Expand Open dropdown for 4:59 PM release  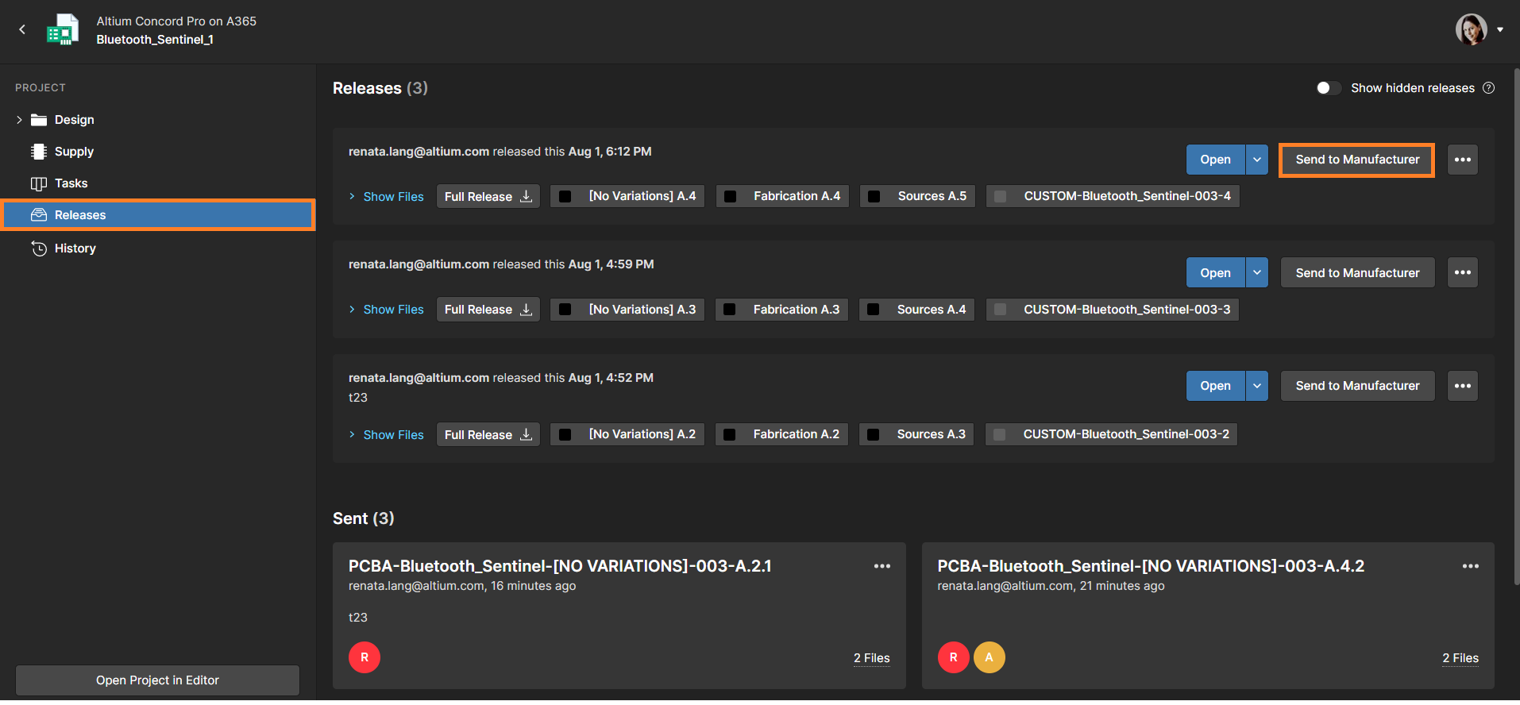click(x=1257, y=273)
